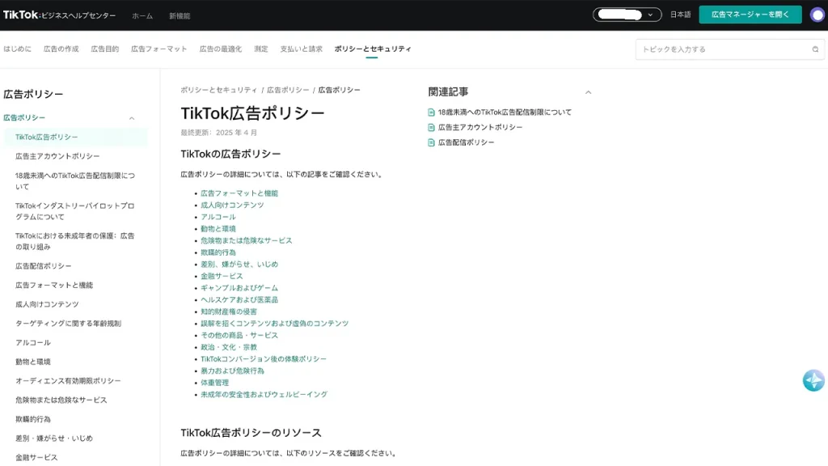828x466 pixels.
Task: Open 成人向けコンテンツ in the sidebar
Action: [47, 304]
